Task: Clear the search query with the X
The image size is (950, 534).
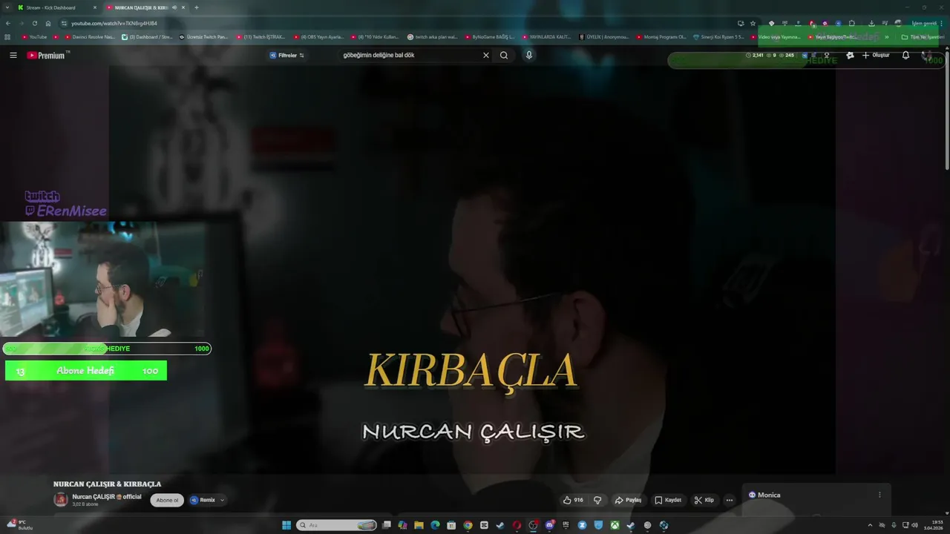Action: (x=486, y=55)
